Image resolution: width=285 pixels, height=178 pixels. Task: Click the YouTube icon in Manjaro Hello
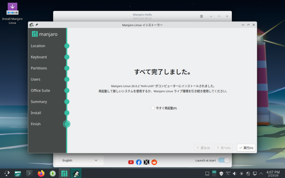131,162
